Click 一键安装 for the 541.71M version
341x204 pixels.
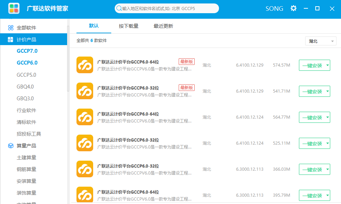tap(312, 91)
